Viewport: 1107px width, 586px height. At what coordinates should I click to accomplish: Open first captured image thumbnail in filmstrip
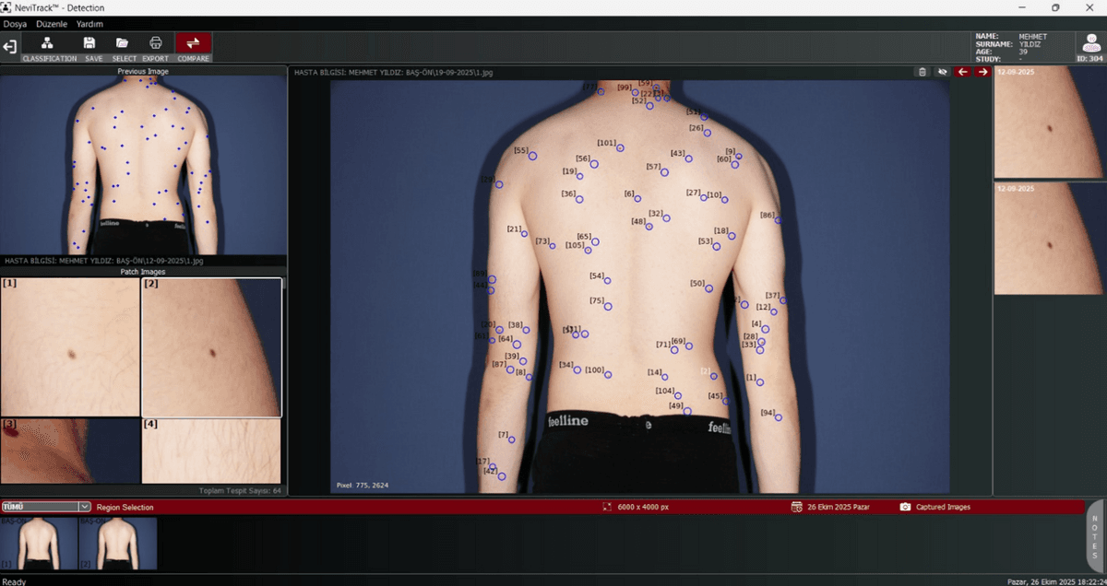click(38, 544)
